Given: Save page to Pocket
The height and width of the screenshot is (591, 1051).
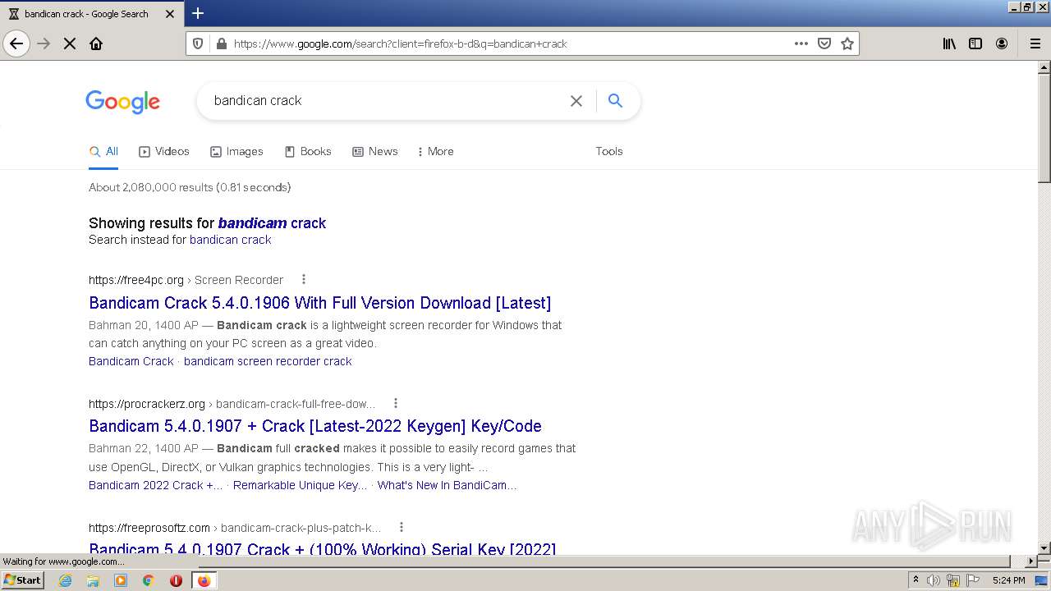Looking at the screenshot, I should [824, 44].
